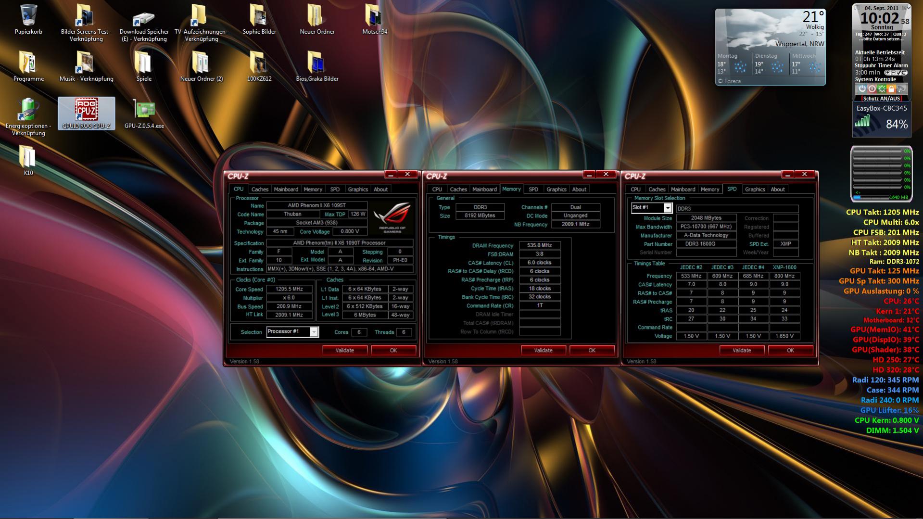Image resolution: width=923 pixels, height=519 pixels.
Task: Click the DIMM: 1.504 V sensor readout
Action: [x=893, y=430]
